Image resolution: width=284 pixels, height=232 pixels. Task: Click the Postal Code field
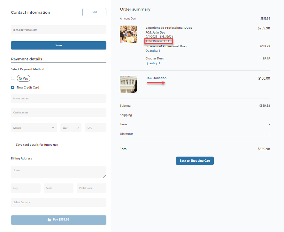91,188
